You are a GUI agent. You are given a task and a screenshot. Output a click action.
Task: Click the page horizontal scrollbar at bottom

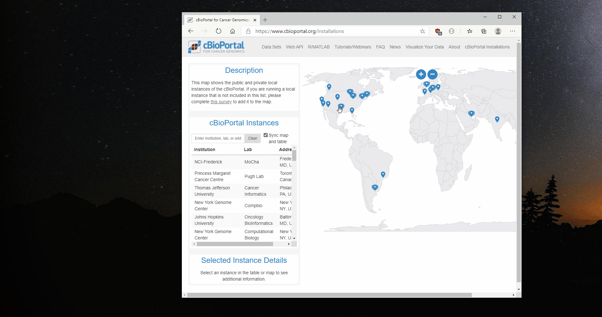(330, 295)
